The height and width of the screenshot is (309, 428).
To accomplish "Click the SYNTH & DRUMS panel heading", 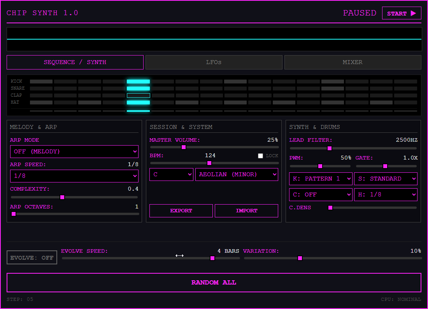I will pos(314,127).
